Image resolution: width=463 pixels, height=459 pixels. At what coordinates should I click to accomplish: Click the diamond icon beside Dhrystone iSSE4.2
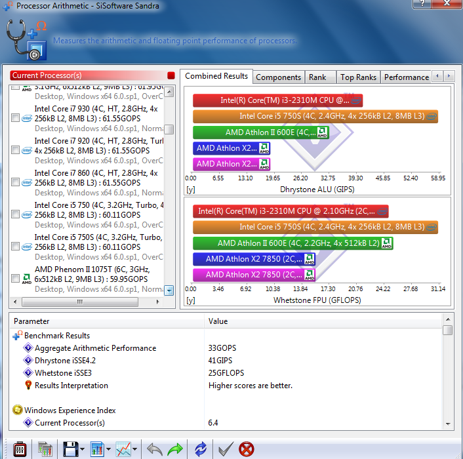[x=28, y=360]
